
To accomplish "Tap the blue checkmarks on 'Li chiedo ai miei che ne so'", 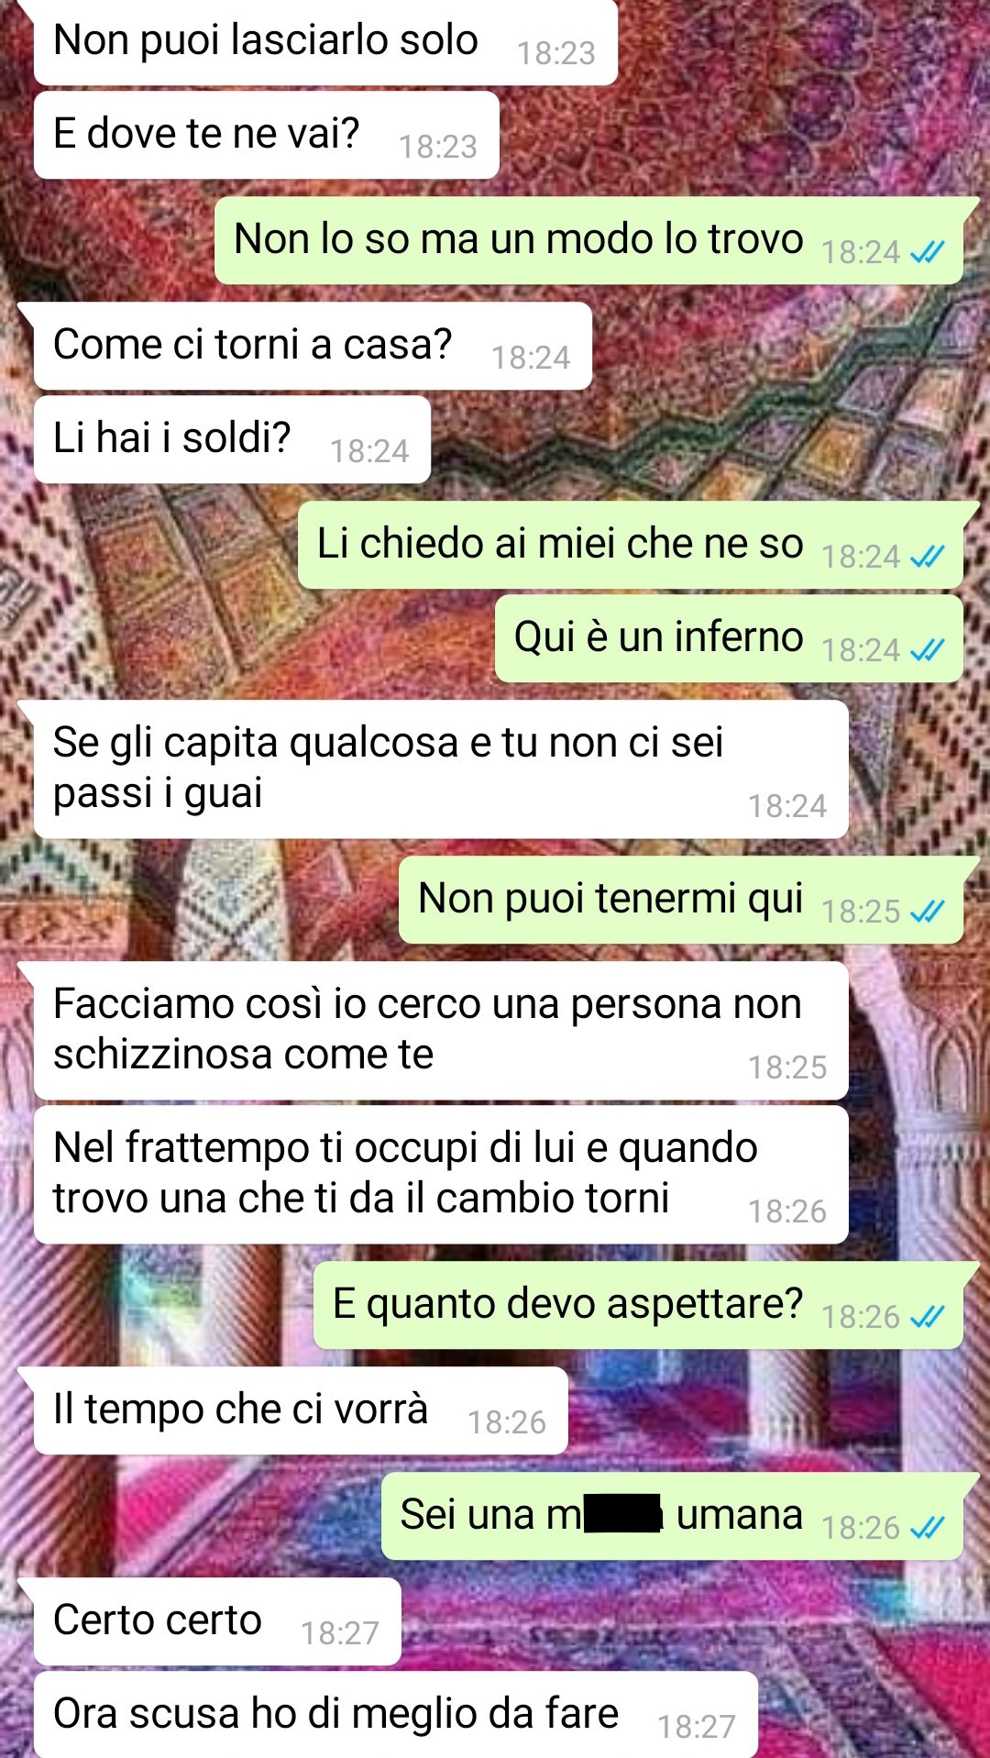I will point(927,557).
